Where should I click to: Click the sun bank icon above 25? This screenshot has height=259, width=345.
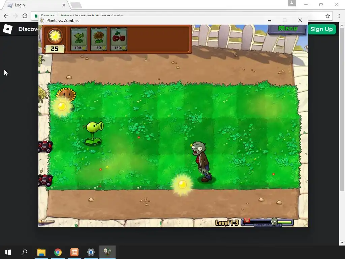pyautogui.click(x=55, y=36)
